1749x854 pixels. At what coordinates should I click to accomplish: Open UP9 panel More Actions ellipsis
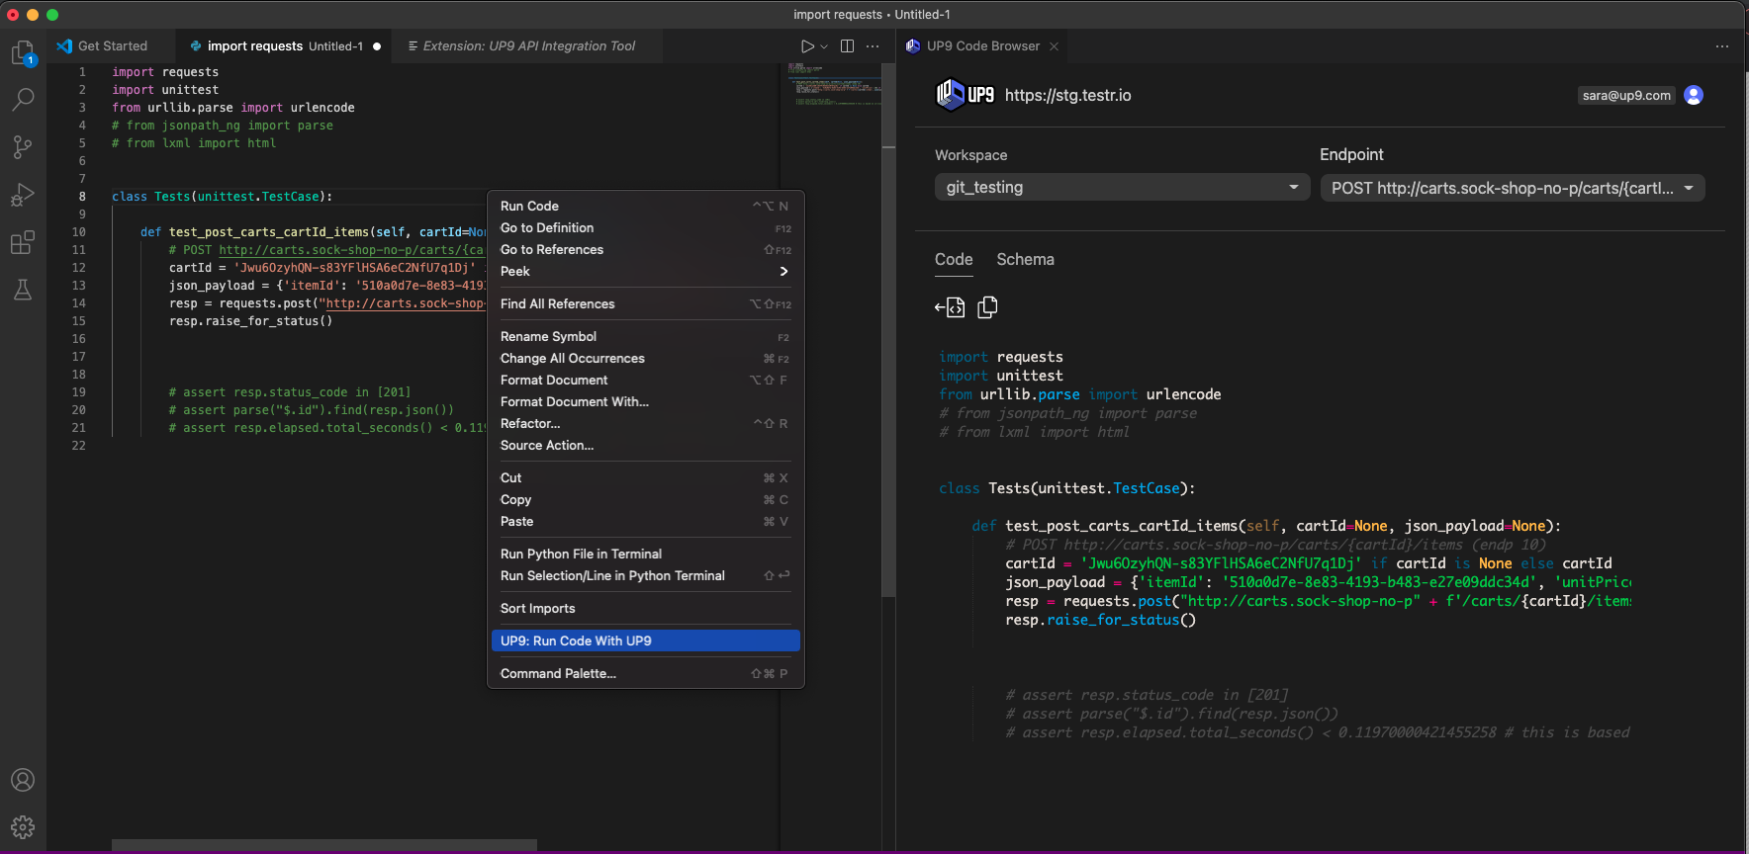[1722, 46]
